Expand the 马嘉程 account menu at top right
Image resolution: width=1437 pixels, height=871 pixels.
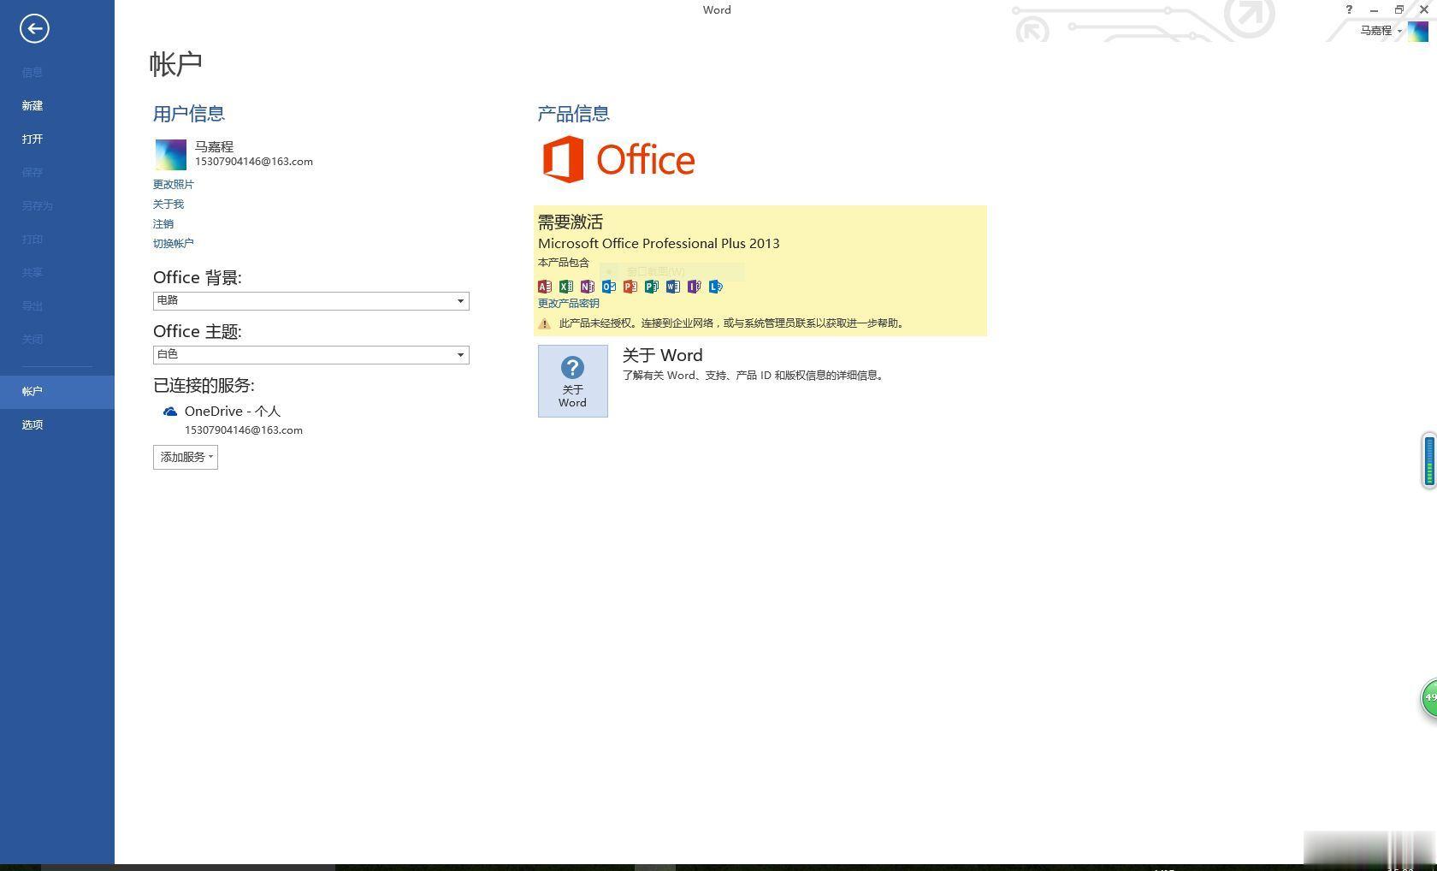(1381, 31)
